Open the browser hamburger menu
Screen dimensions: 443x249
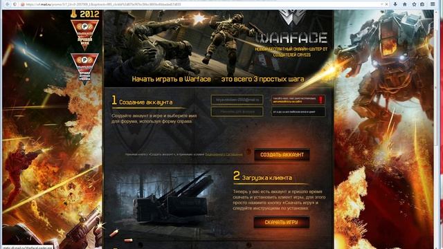pos(433,4)
